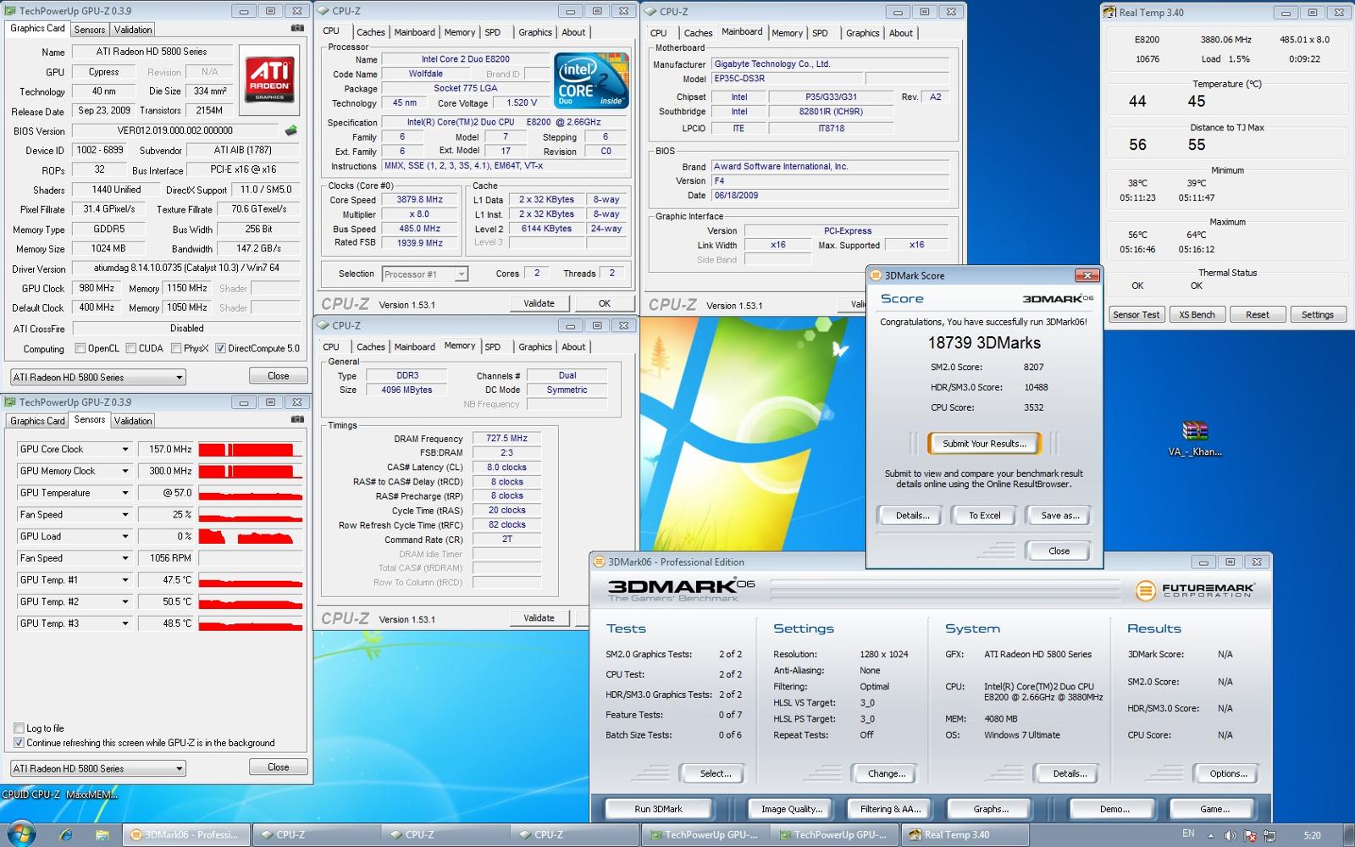Open Graphics tab in CPU-Z Mainboard window
Viewport: 1355px width, 847px height.
click(x=862, y=33)
